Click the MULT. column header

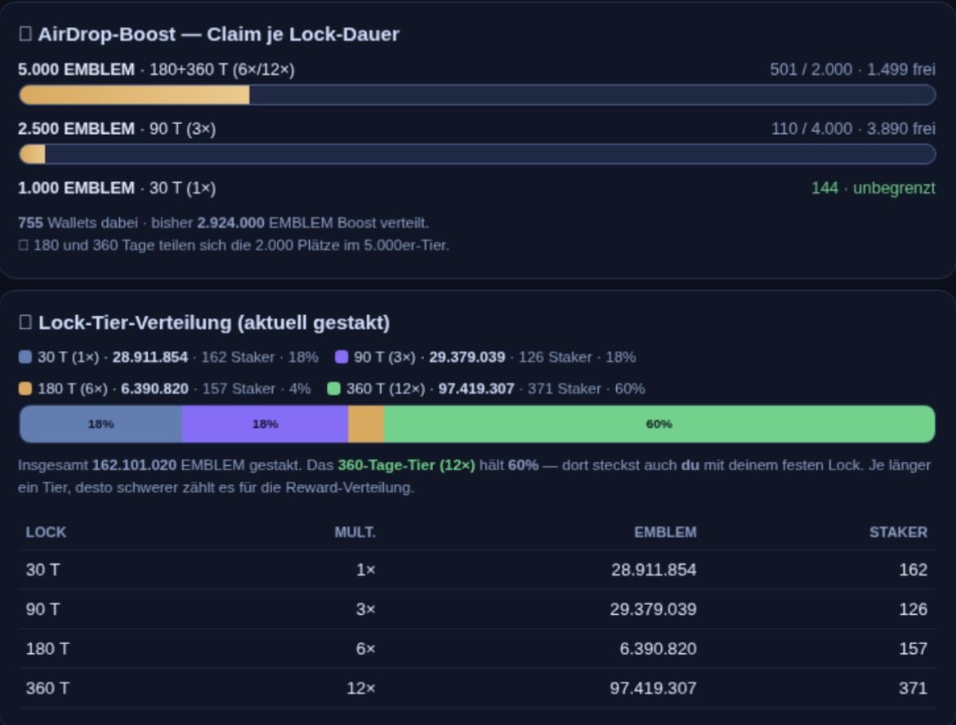355,532
